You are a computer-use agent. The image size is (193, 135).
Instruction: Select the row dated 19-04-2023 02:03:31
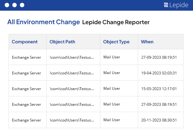tap(96, 73)
